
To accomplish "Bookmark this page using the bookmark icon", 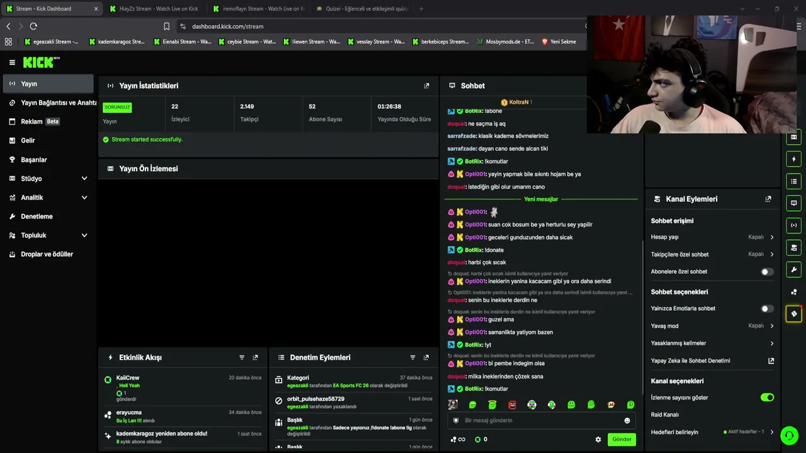I will 166,26.
